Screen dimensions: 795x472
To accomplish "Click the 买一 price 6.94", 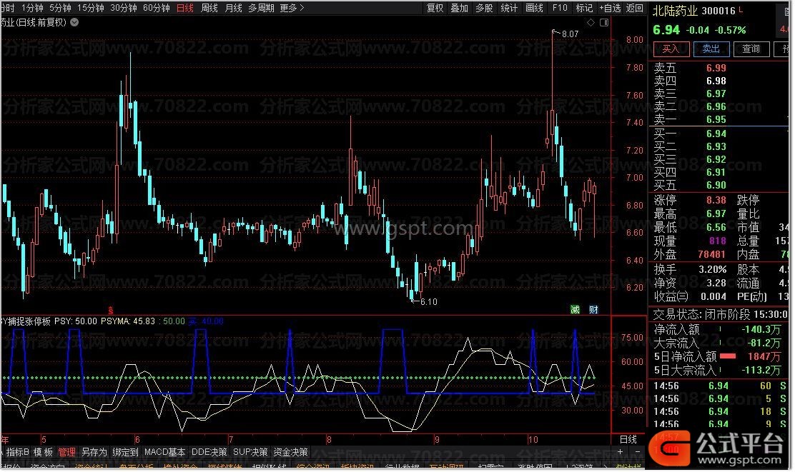I will click(716, 134).
